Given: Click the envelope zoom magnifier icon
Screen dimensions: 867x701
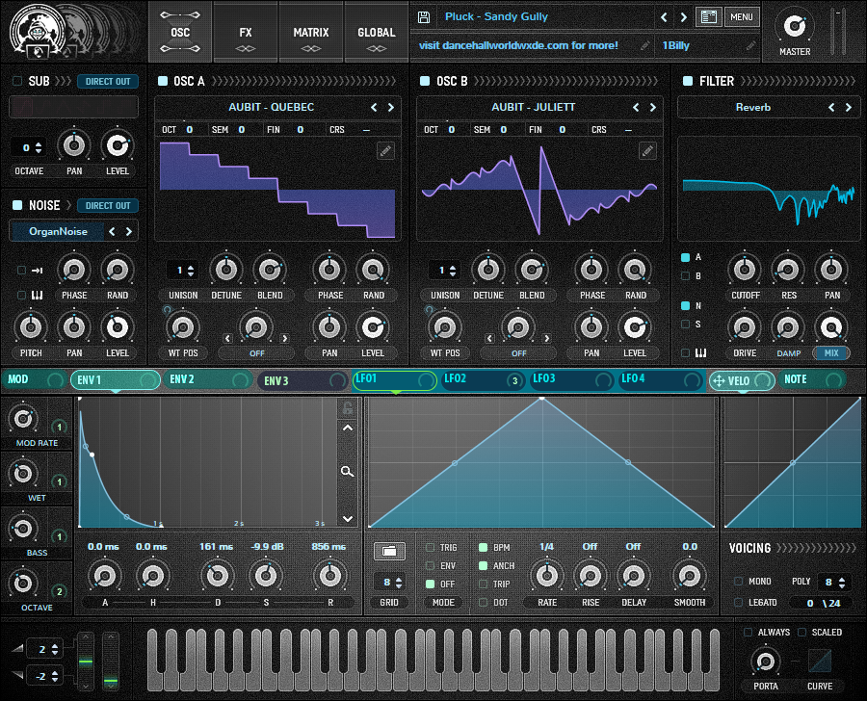Looking at the screenshot, I should pos(347,472).
